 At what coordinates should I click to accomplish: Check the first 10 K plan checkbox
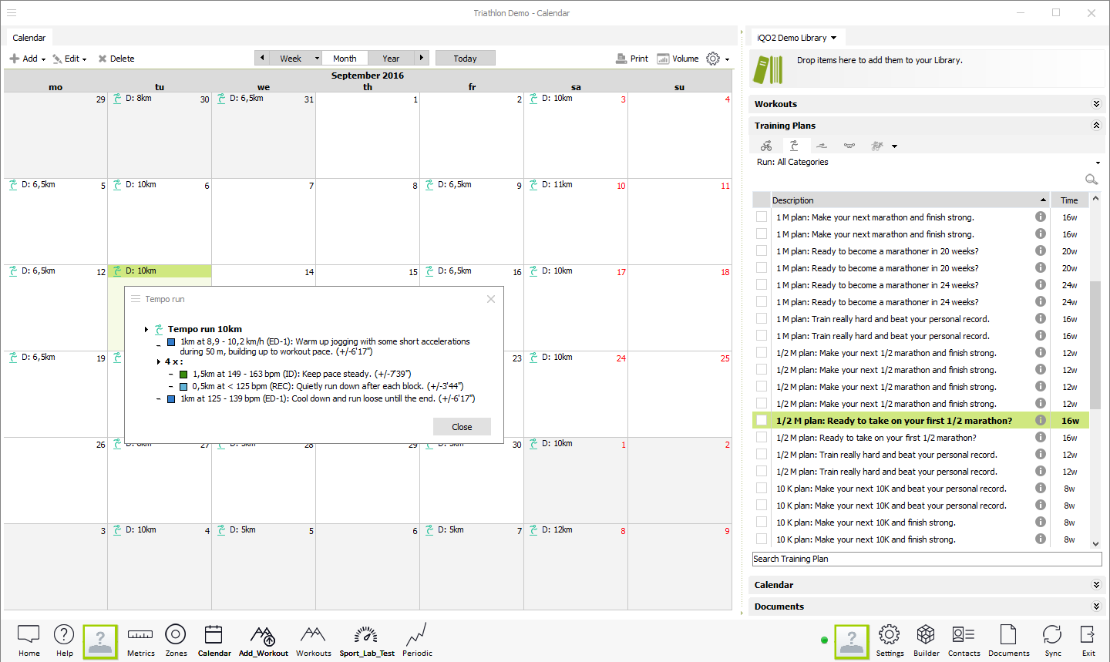tap(762, 489)
